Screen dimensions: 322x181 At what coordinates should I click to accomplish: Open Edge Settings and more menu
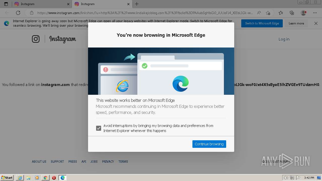(x=315, y=13)
